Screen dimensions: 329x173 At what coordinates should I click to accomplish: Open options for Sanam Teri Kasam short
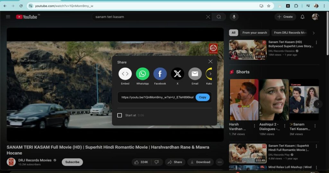pyautogui.click(x=315, y=126)
